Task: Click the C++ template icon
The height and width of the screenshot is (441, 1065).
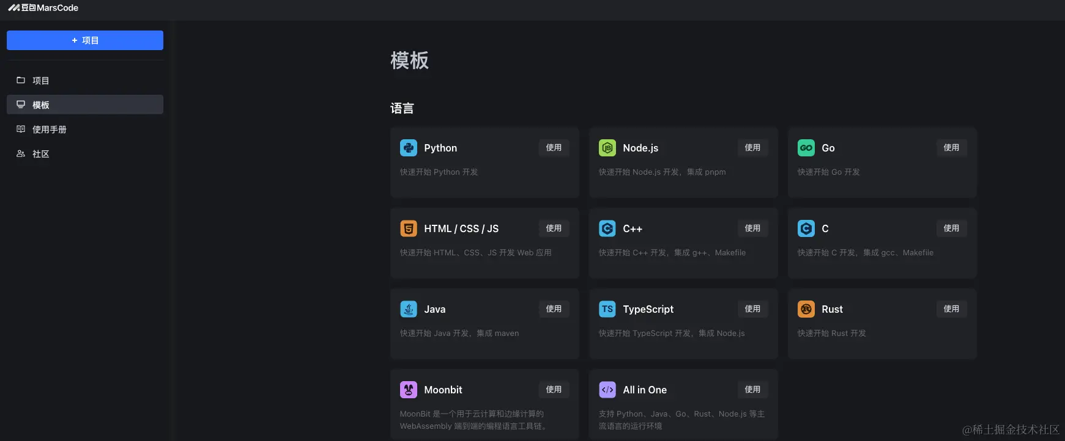Action: click(x=607, y=228)
